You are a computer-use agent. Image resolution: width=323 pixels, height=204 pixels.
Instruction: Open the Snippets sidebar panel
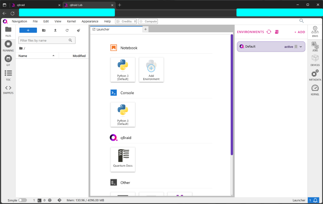coord(8,90)
